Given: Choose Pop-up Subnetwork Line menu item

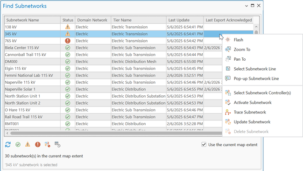Looking at the screenshot, I should 256,78.
